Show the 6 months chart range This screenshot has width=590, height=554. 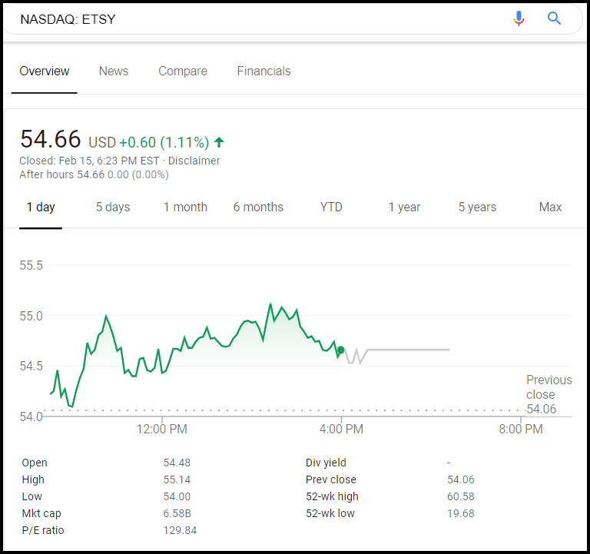click(x=258, y=207)
